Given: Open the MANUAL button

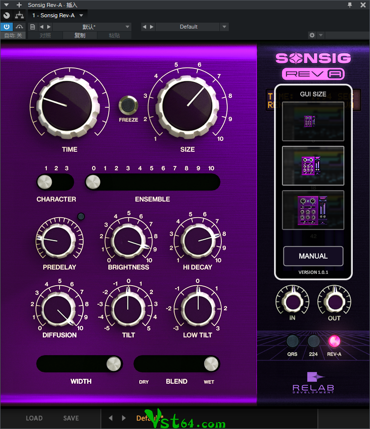Looking at the screenshot, I should click(313, 256).
